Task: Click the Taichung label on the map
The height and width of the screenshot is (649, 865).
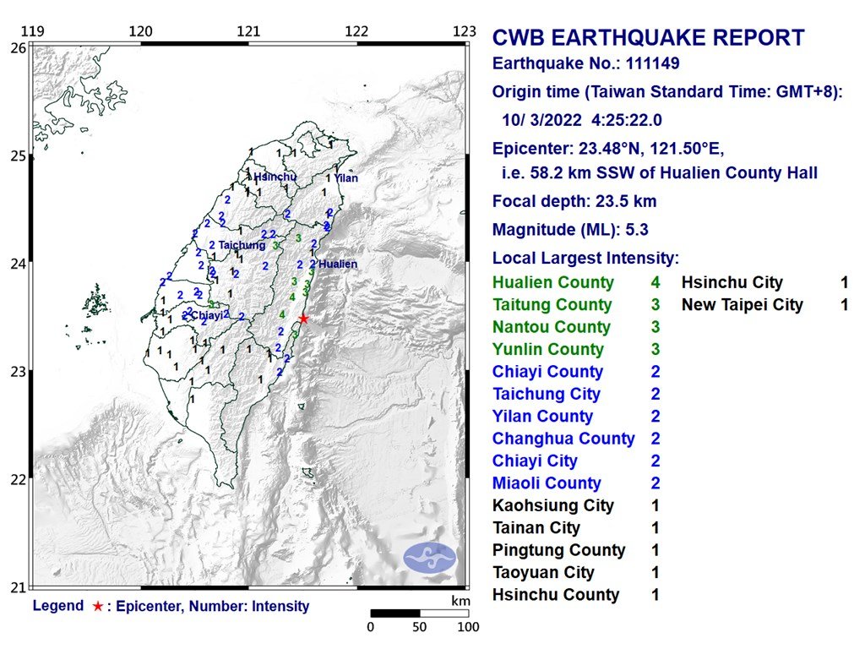Action: 242,245
